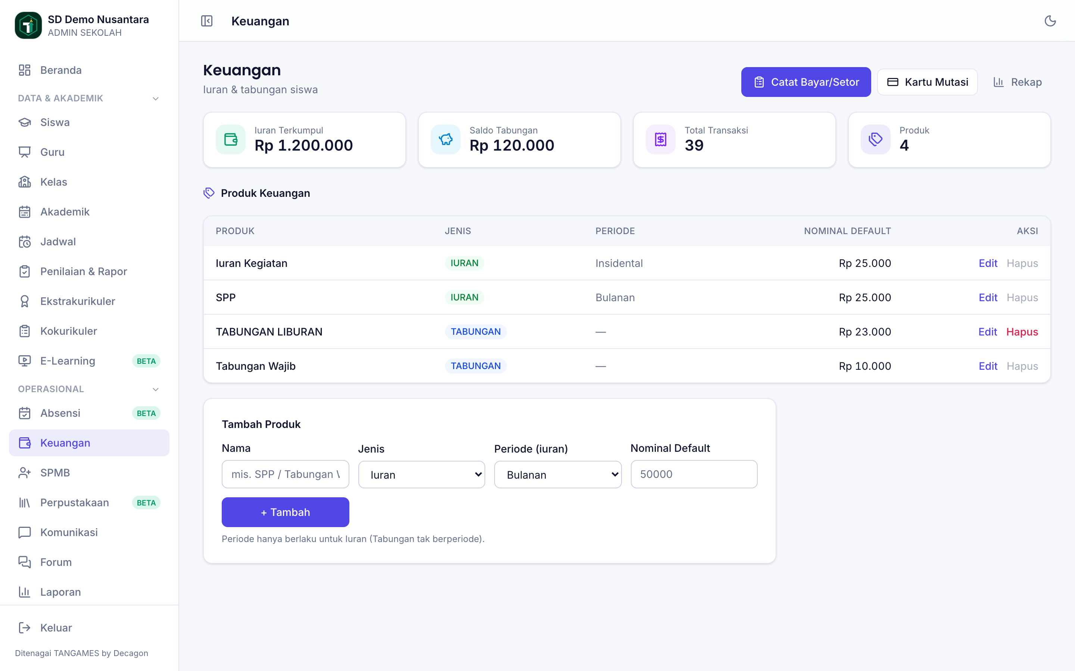
Task: Open the Rekap view
Action: pyautogui.click(x=1017, y=82)
